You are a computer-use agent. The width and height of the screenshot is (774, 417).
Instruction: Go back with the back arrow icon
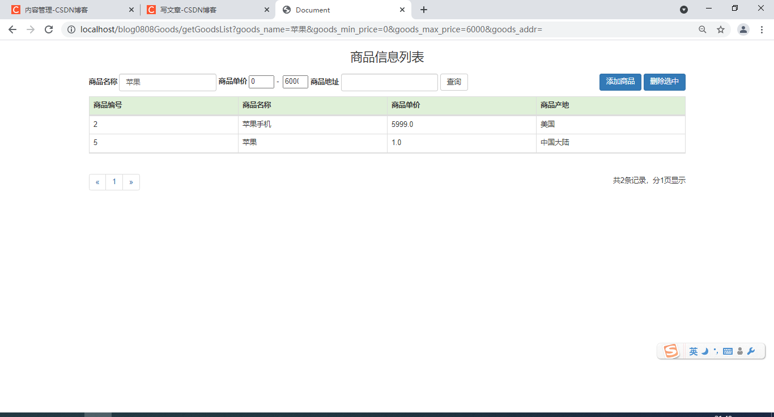tap(12, 29)
